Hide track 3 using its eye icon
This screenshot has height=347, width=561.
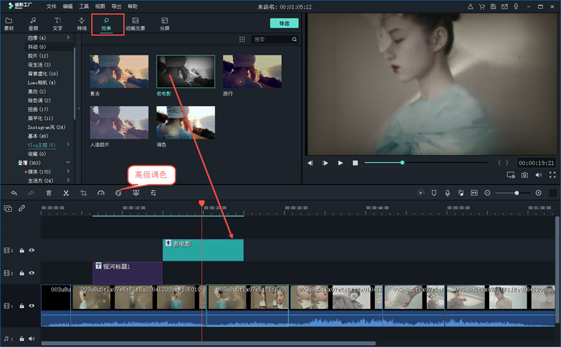pos(31,251)
